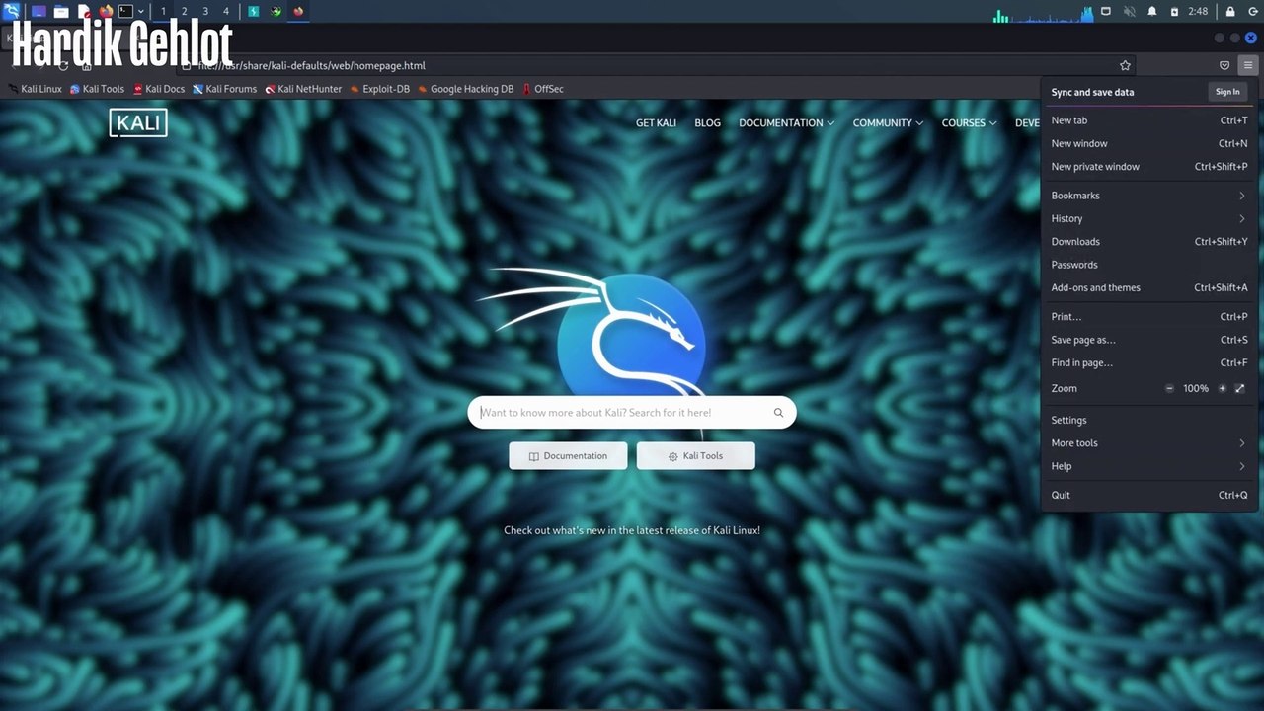Choose Save page as… from the menu

[1149, 340]
